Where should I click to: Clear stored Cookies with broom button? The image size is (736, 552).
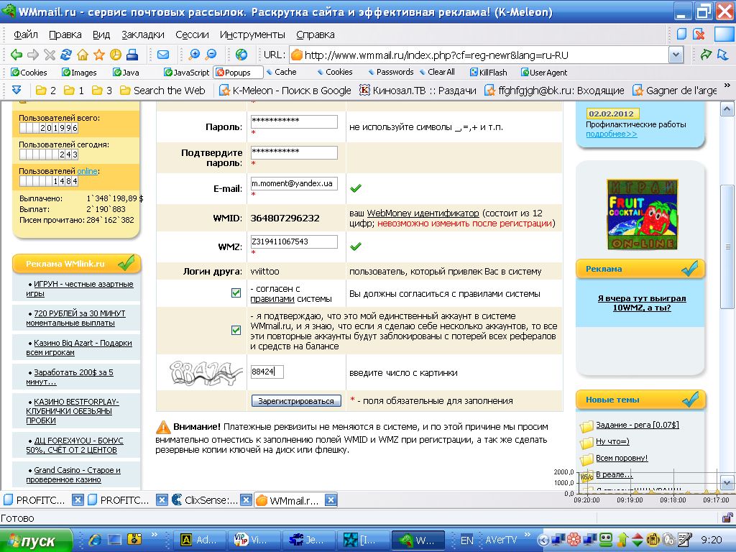point(335,72)
